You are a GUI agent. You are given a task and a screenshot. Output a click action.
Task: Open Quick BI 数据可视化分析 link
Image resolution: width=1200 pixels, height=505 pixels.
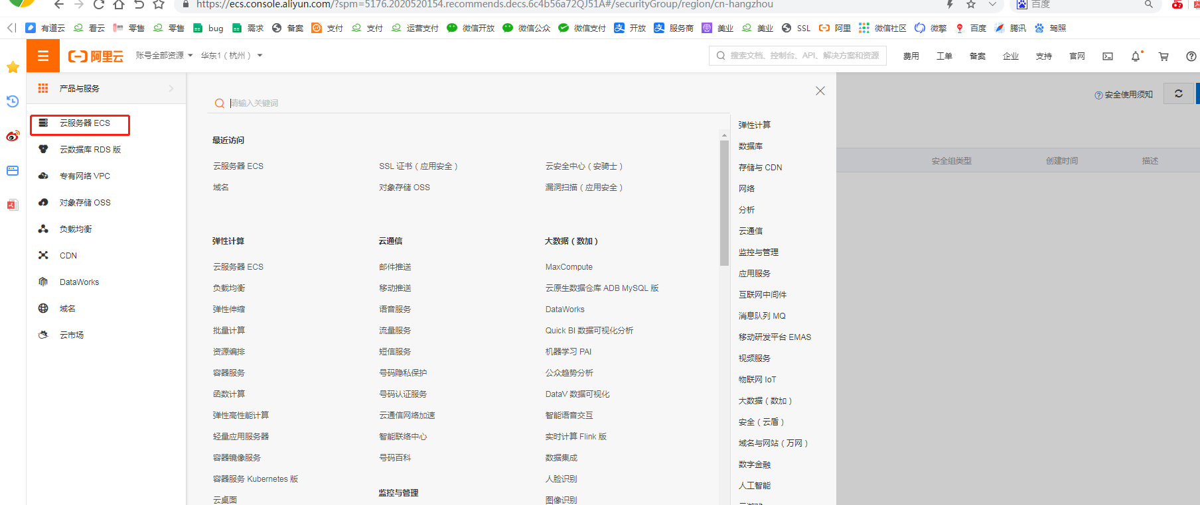[589, 330]
